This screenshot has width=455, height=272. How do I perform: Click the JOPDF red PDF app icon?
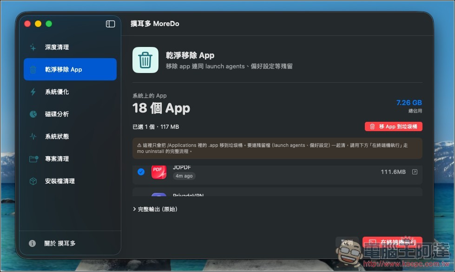[159, 172]
